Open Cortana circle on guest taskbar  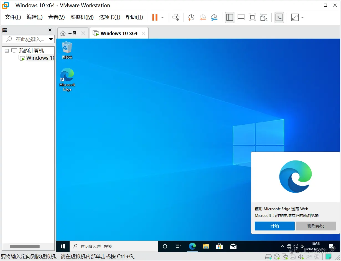pos(165,246)
